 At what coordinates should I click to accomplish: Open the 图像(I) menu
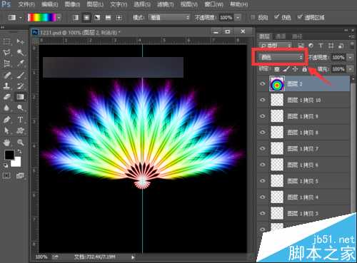[x=72, y=4]
